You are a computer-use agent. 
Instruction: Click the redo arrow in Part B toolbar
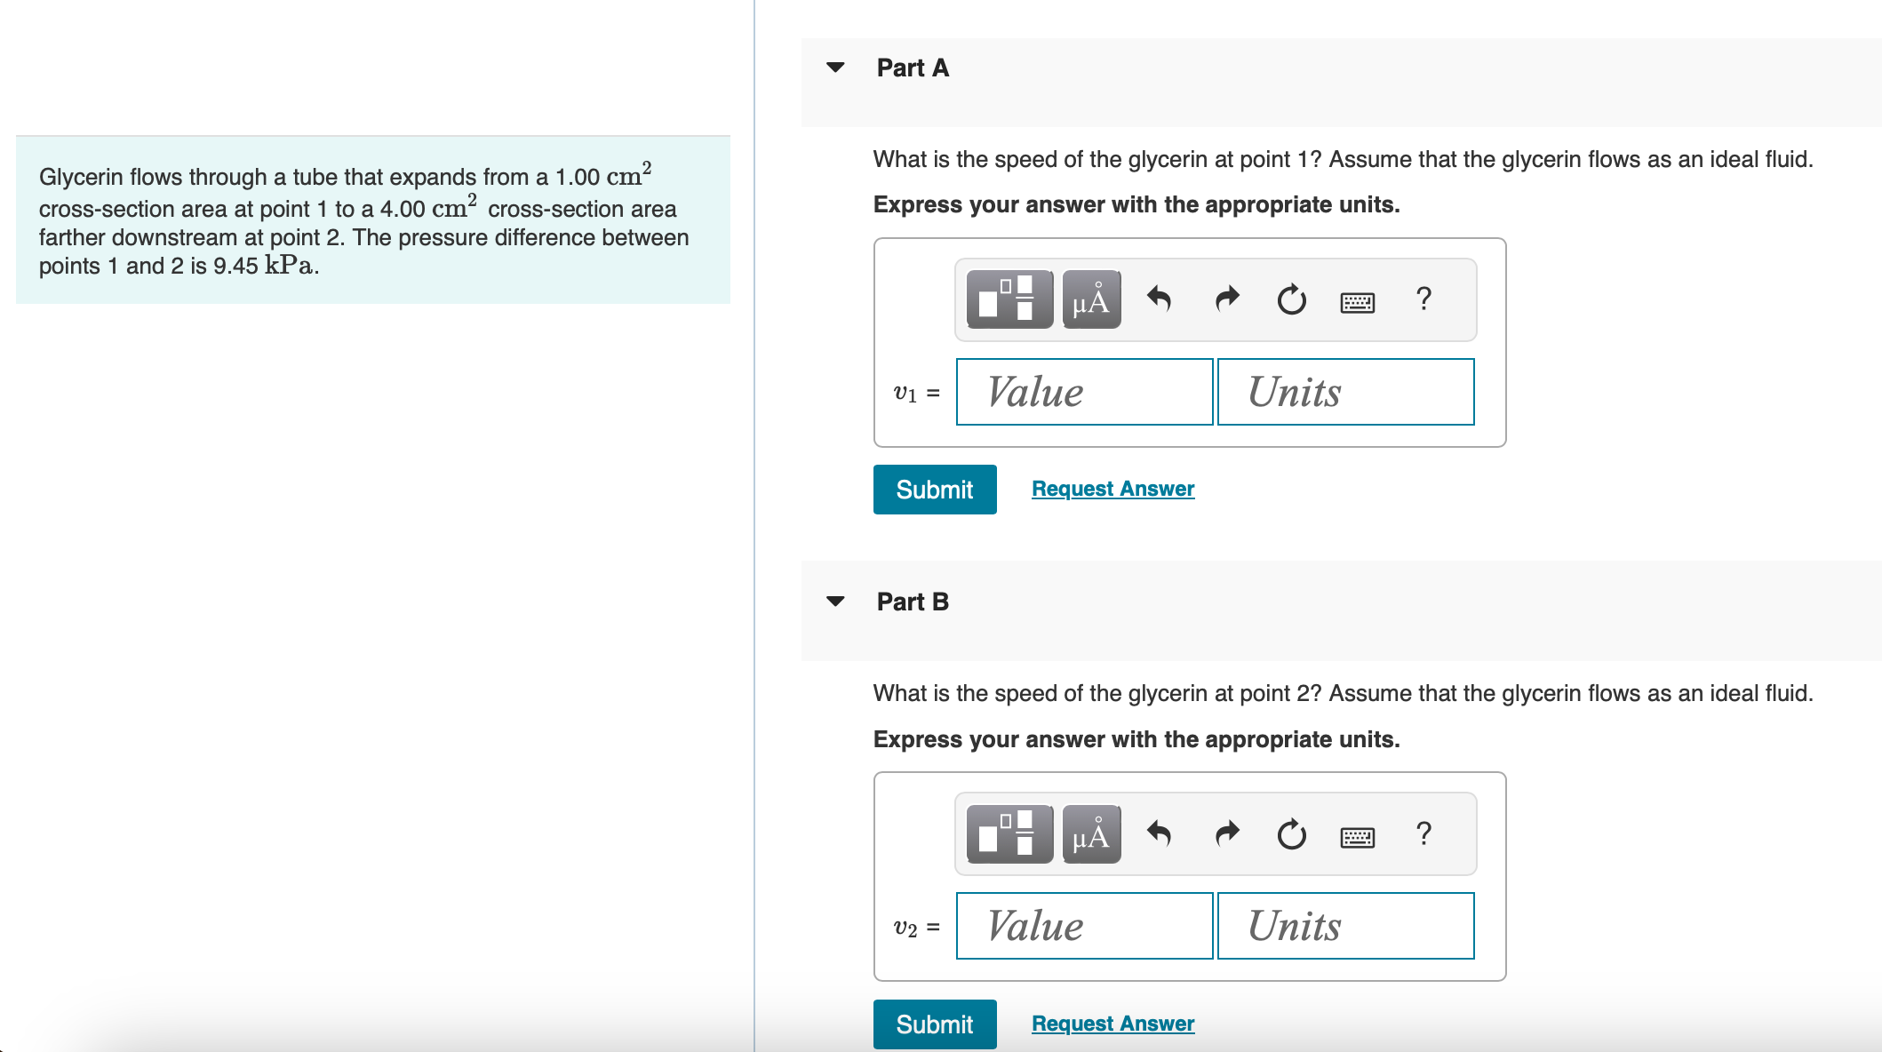click(x=1226, y=834)
